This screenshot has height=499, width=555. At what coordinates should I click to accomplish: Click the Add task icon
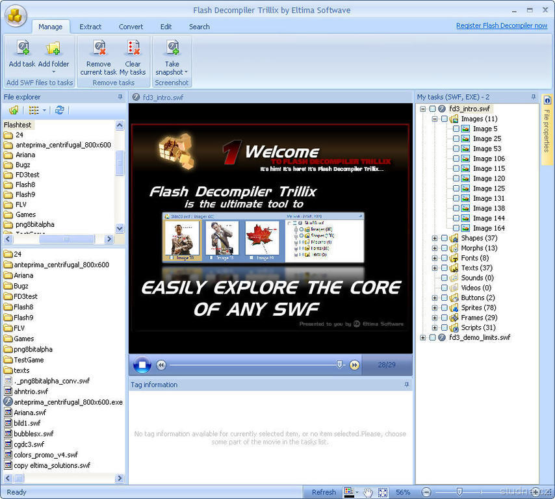click(23, 49)
